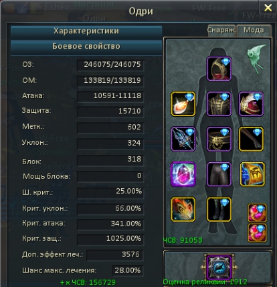Image resolution: width=277 pixels, height=287 pixels.
Task: Select the orange necklace pendant slot
Action: coord(183,103)
